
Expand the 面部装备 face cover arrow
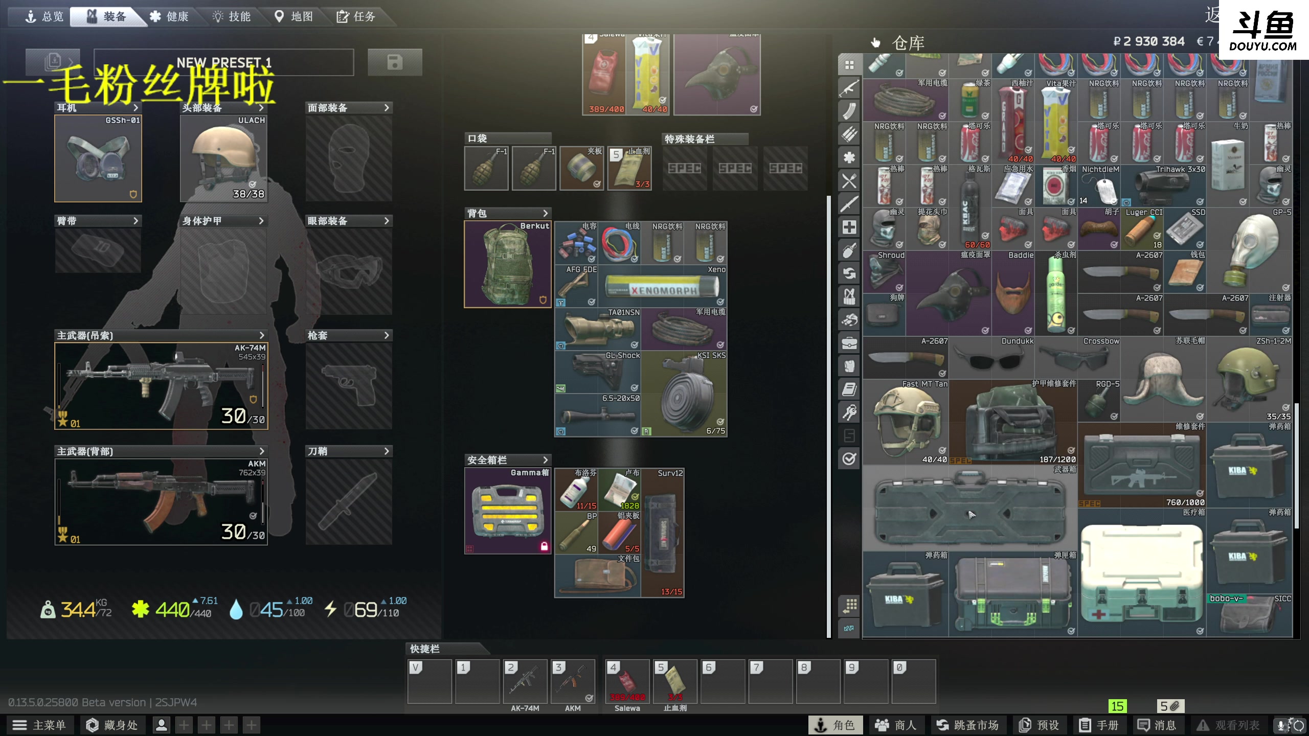tap(387, 107)
